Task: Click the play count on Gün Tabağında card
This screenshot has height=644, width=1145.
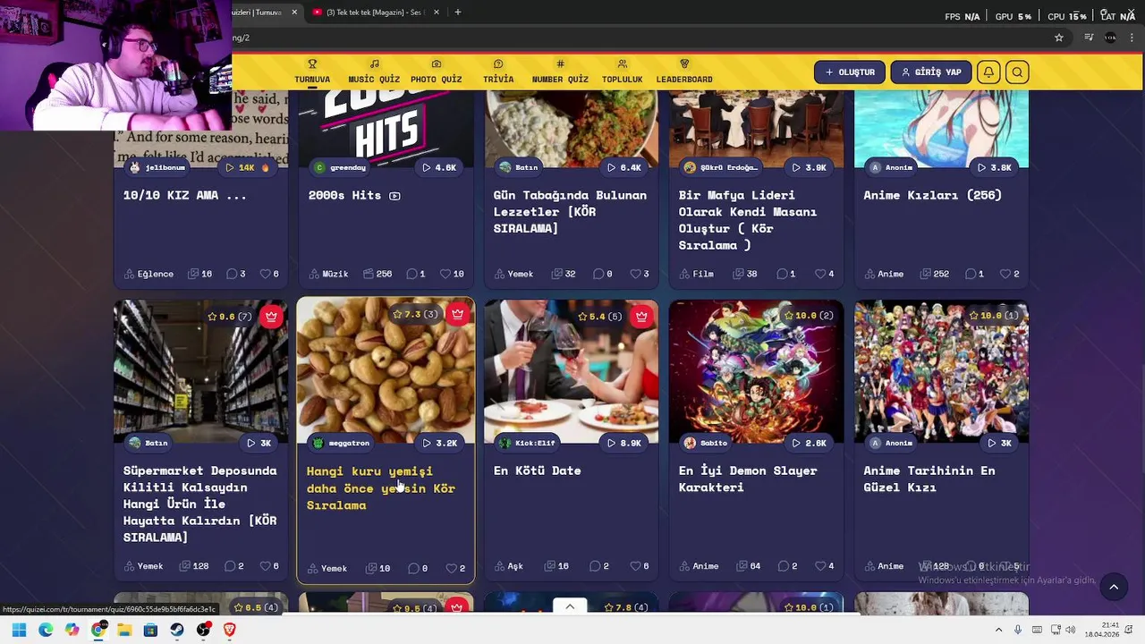Action: [624, 167]
